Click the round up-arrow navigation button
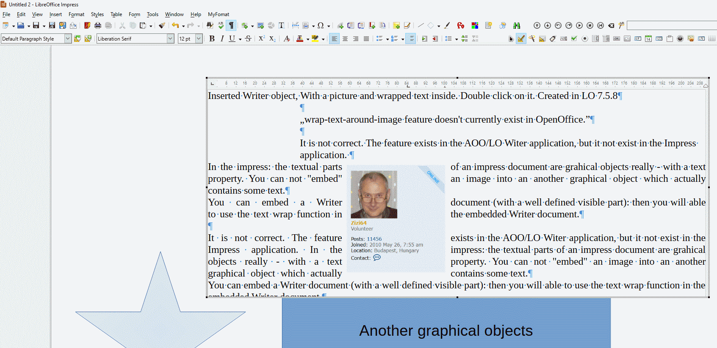Screen dimensions: 717x348 [x=537, y=25]
